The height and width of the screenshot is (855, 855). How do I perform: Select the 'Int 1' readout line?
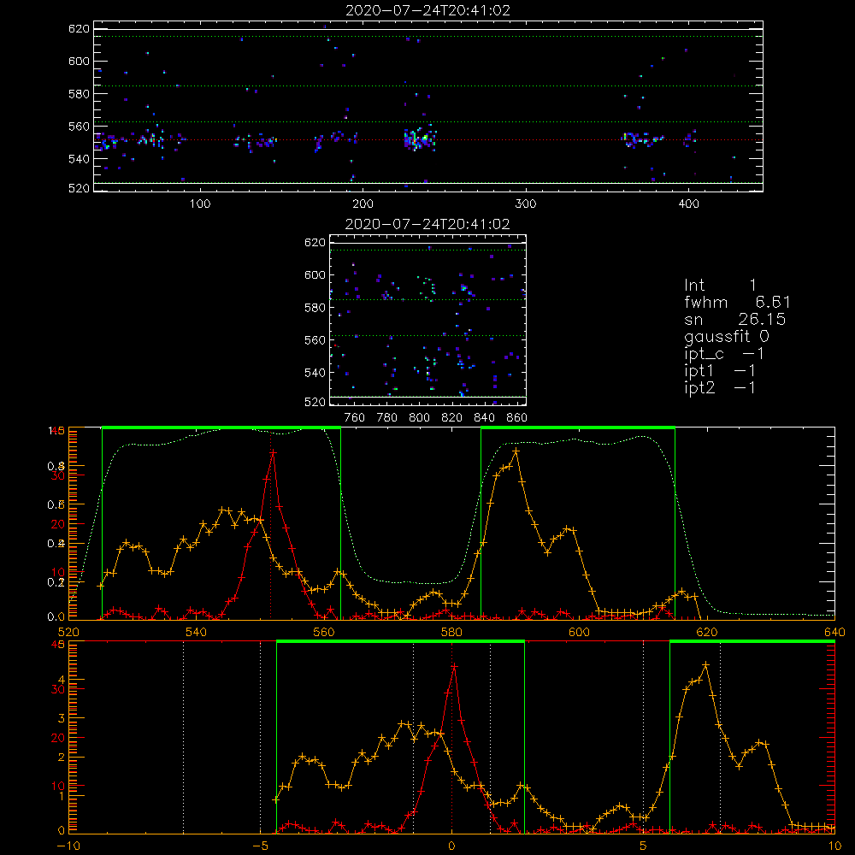[720, 286]
